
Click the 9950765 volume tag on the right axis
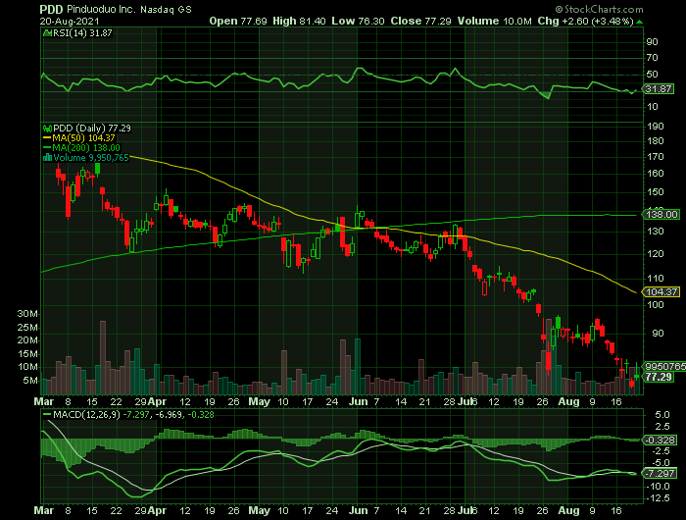tap(664, 367)
